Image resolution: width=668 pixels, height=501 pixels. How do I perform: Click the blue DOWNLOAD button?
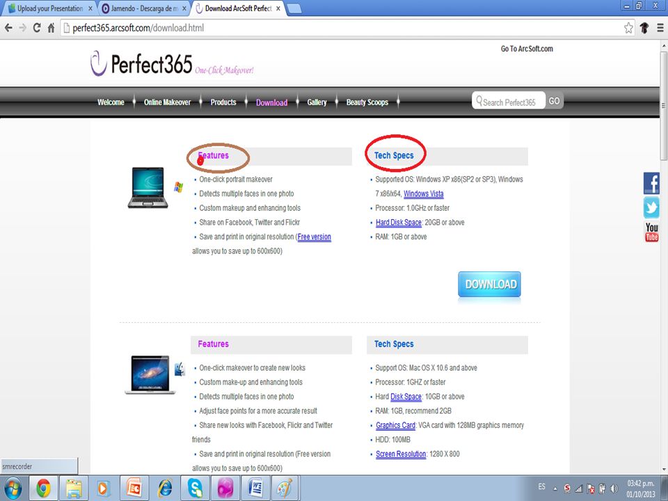(x=489, y=284)
